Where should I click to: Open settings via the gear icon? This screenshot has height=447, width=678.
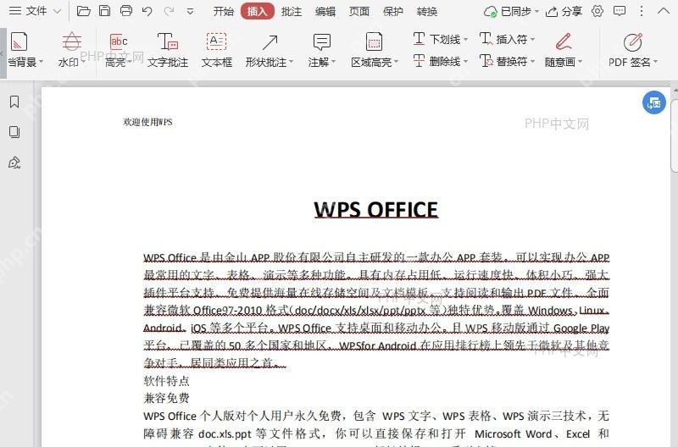coord(597,11)
